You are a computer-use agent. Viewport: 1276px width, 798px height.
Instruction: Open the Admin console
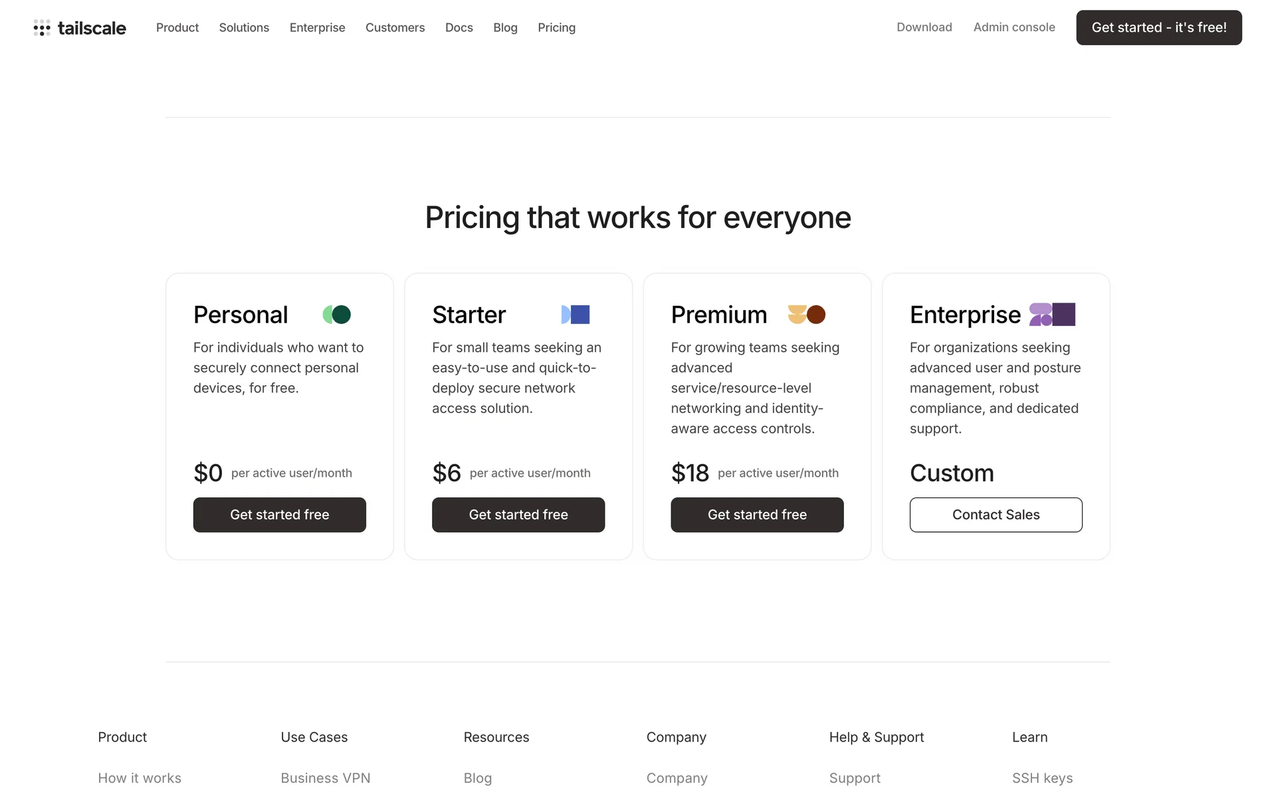tap(1014, 27)
